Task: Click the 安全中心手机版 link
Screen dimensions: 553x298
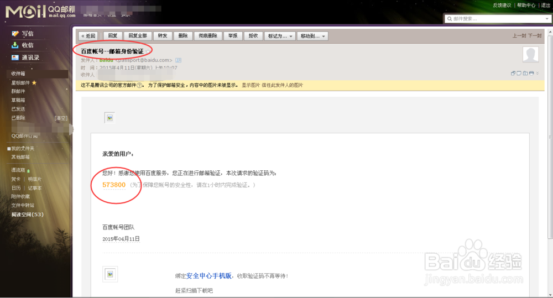Action: click(209, 276)
